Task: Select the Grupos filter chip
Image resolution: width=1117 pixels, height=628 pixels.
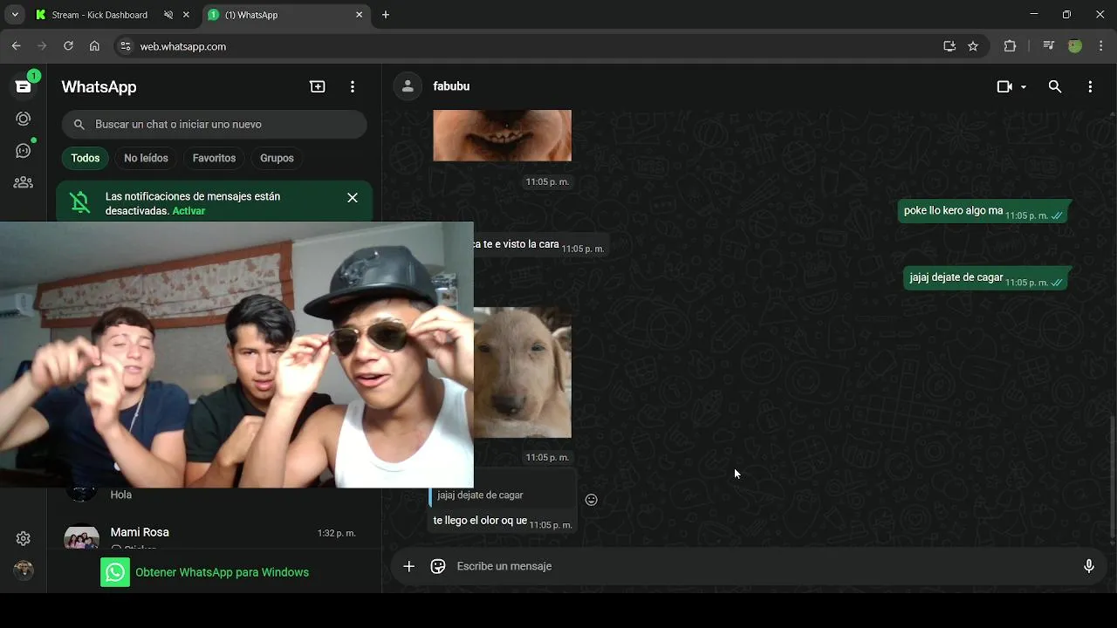Action: [277, 158]
